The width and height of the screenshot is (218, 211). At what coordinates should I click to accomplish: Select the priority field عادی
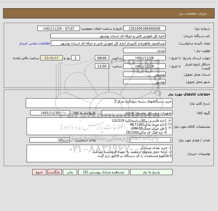point(144,50)
